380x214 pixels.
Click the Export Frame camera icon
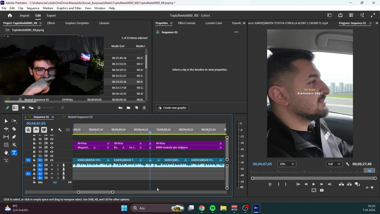322,190
